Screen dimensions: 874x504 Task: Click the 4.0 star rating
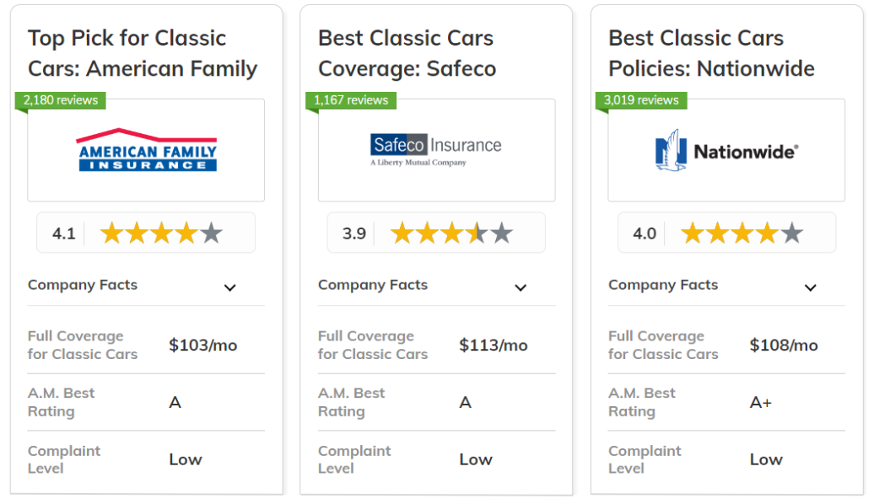click(727, 233)
